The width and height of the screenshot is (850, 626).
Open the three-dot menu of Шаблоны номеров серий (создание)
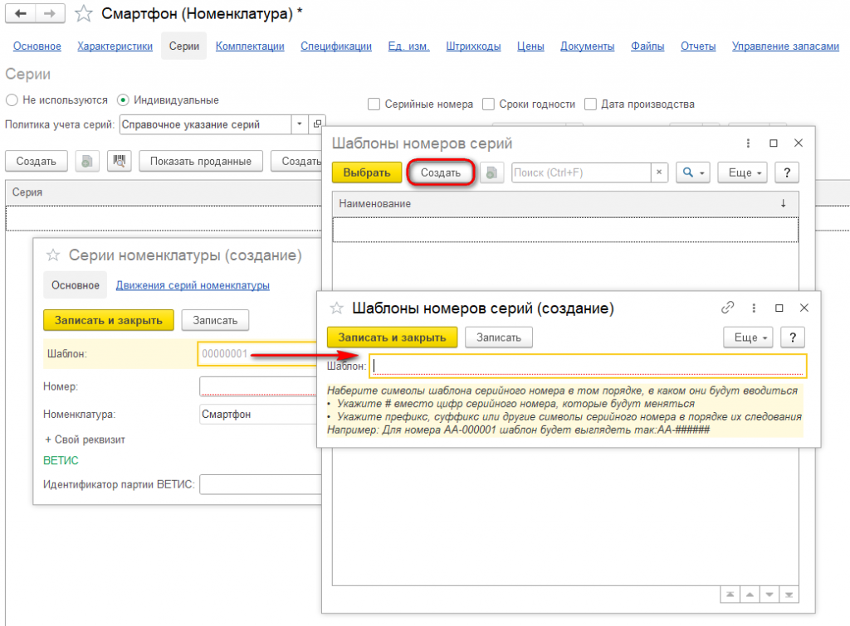coord(754,308)
